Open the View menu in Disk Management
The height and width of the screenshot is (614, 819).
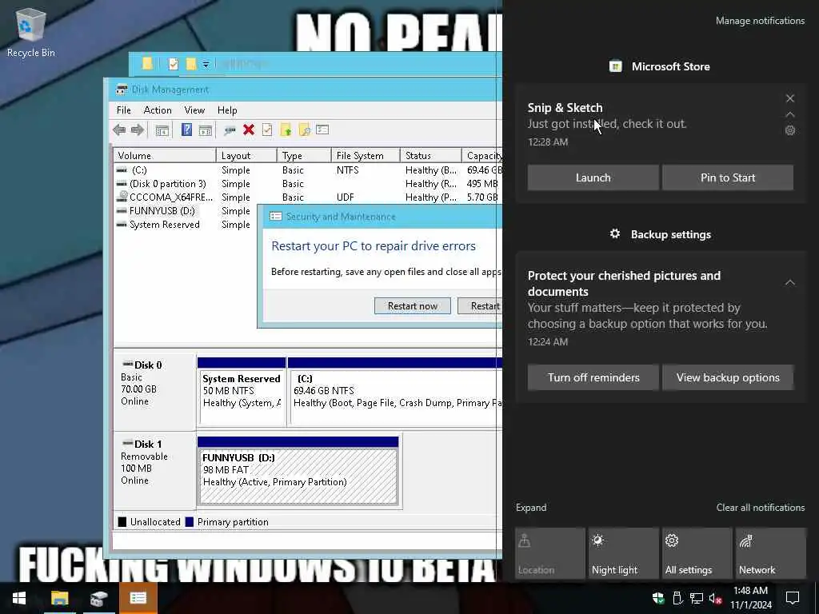coord(194,110)
